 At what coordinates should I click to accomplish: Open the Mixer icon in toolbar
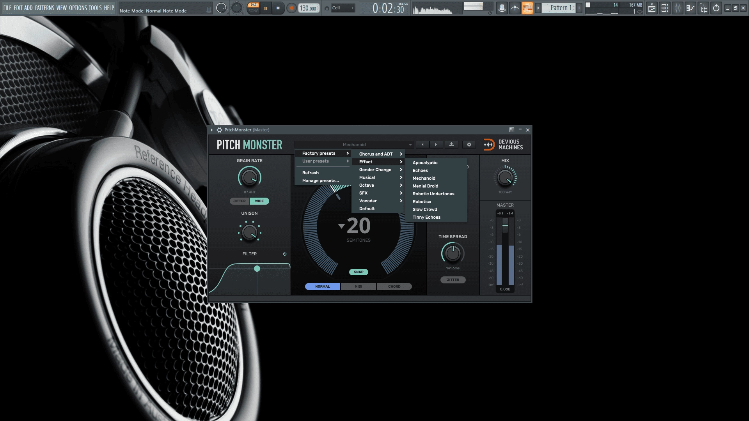point(678,8)
